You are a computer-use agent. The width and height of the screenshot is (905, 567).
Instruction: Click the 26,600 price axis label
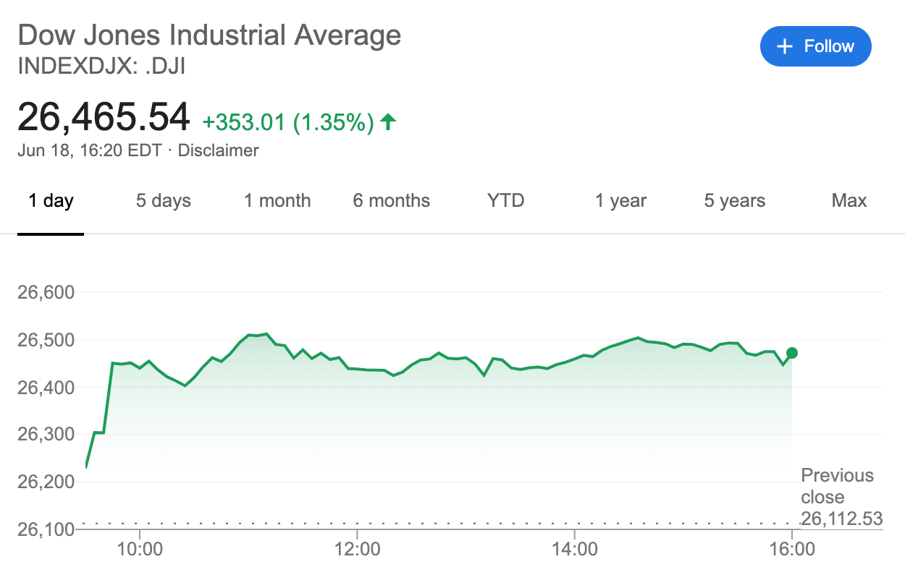(x=44, y=293)
